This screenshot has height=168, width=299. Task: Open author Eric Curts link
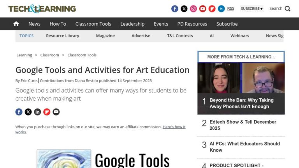click(x=29, y=80)
